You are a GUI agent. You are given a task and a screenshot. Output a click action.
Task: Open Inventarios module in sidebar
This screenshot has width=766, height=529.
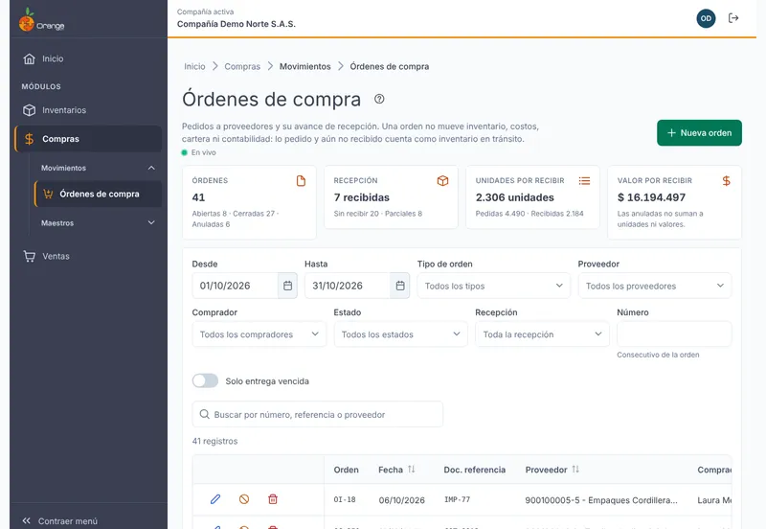(88, 110)
